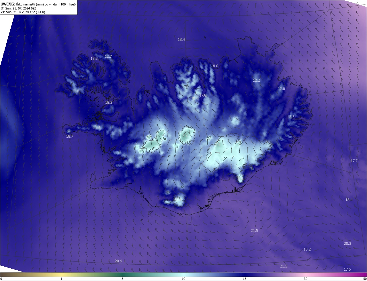Click the '30' tick on the colorbar

click(x=306, y=279)
